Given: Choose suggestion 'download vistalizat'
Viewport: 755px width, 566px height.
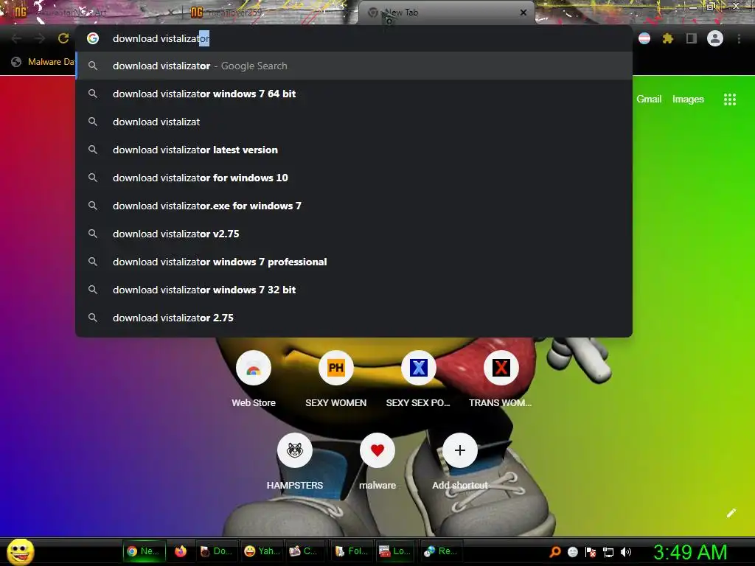Looking at the screenshot, I should coord(354,122).
